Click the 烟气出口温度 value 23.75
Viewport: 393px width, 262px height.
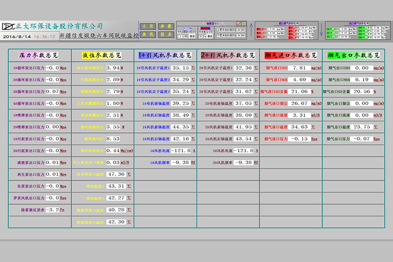[362, 127]
